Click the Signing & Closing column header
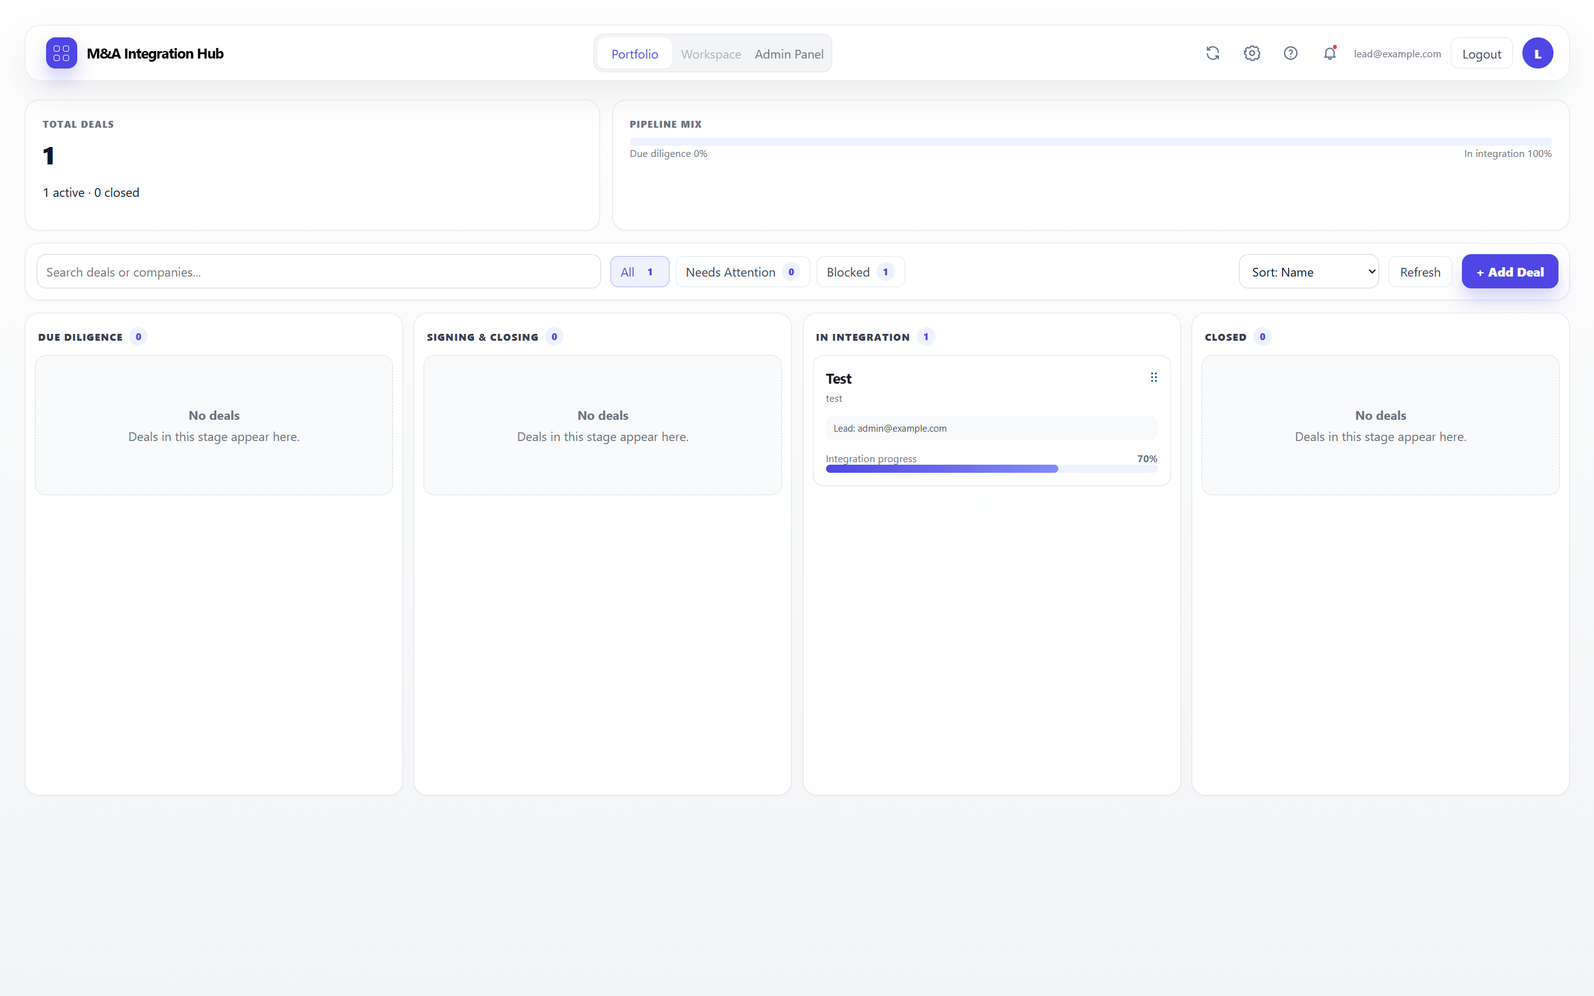Screen dimensions: 1594x996 pyautogui.click(x=482, y=337)
